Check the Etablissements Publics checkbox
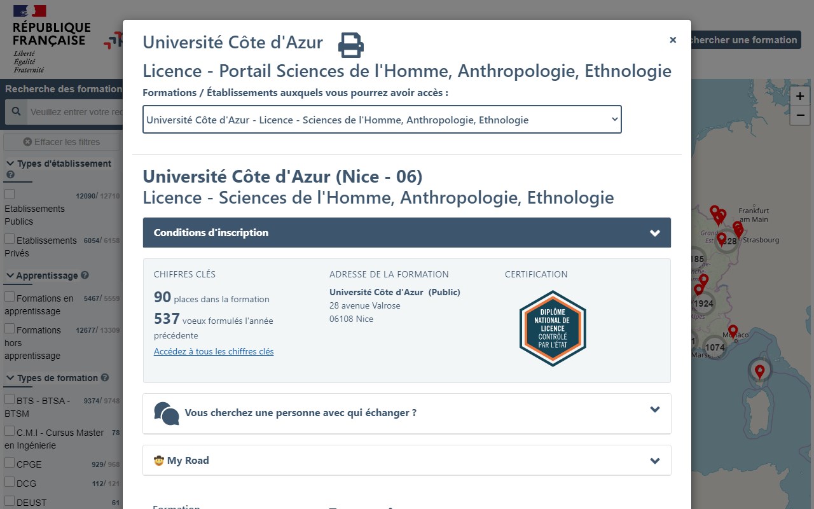Screen dimensions: 814x509 point(10,194)
